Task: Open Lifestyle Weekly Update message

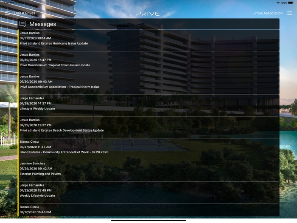Action: [148, 106]
